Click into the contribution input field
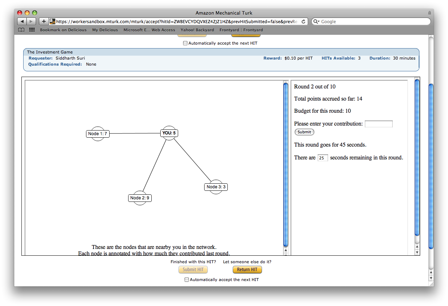This screenshot has height=306, width=448. point(378,124)
